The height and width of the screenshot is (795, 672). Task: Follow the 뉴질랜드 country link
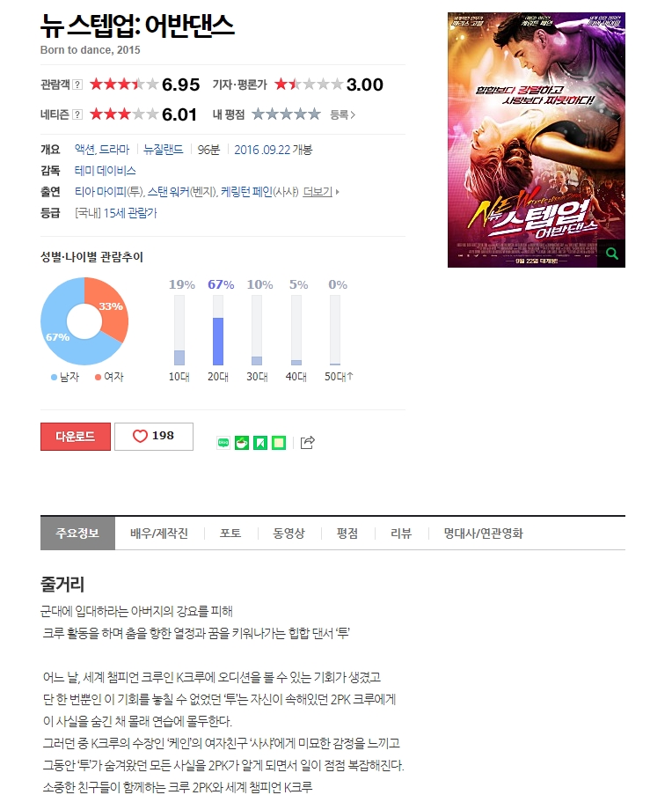[x=163, y=150]
